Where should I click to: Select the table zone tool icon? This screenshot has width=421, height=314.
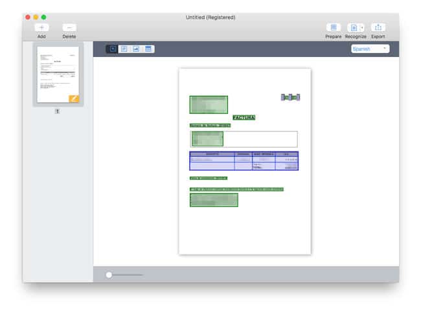click(149, 49)
